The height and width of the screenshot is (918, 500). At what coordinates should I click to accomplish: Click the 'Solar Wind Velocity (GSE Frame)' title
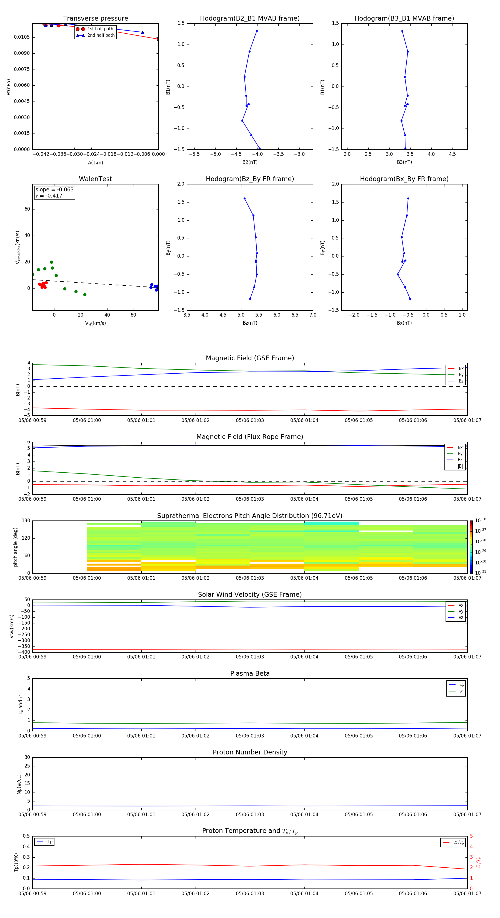pos(250,594)
